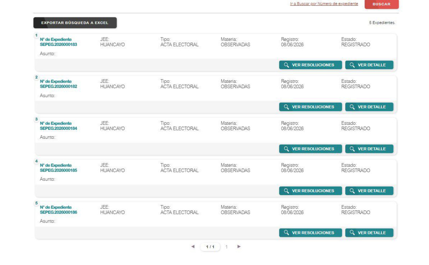Viewport: 429px width, 265px height.
Task: Click the red BUSCAR button
Action: pos(381,4)
